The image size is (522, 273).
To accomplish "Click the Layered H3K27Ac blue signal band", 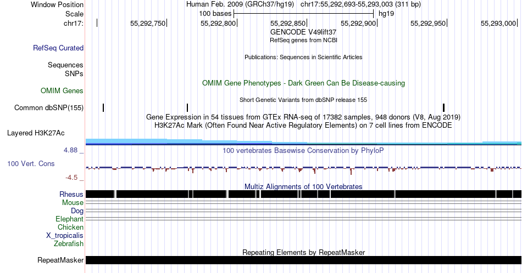I will (x=303, y=142).
